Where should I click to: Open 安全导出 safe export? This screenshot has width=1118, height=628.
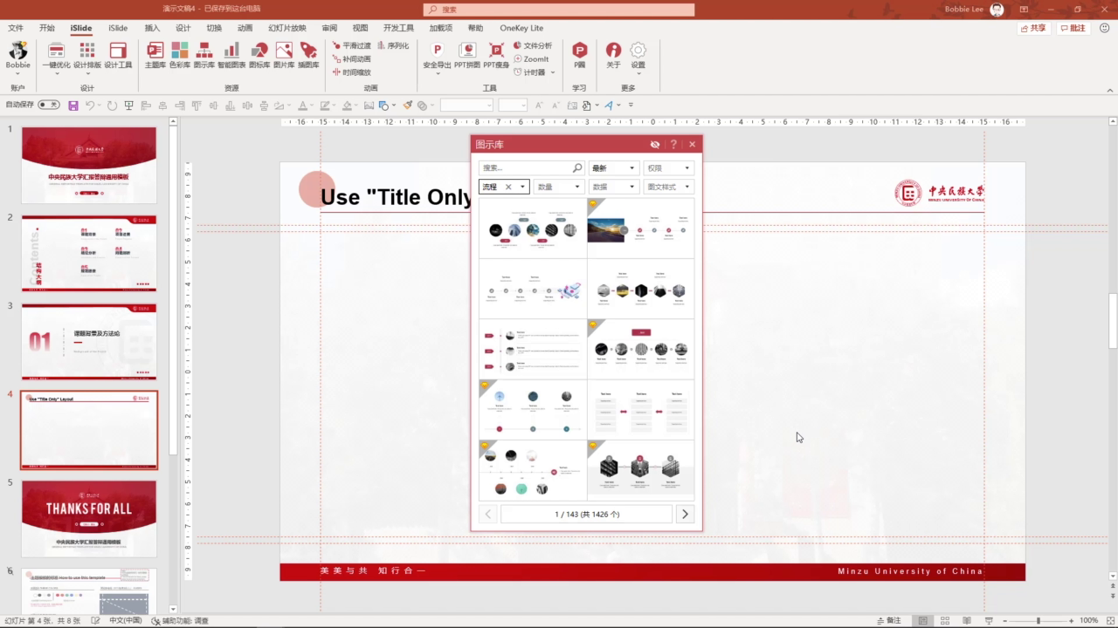pyautogui.click(x=438, y=58)
